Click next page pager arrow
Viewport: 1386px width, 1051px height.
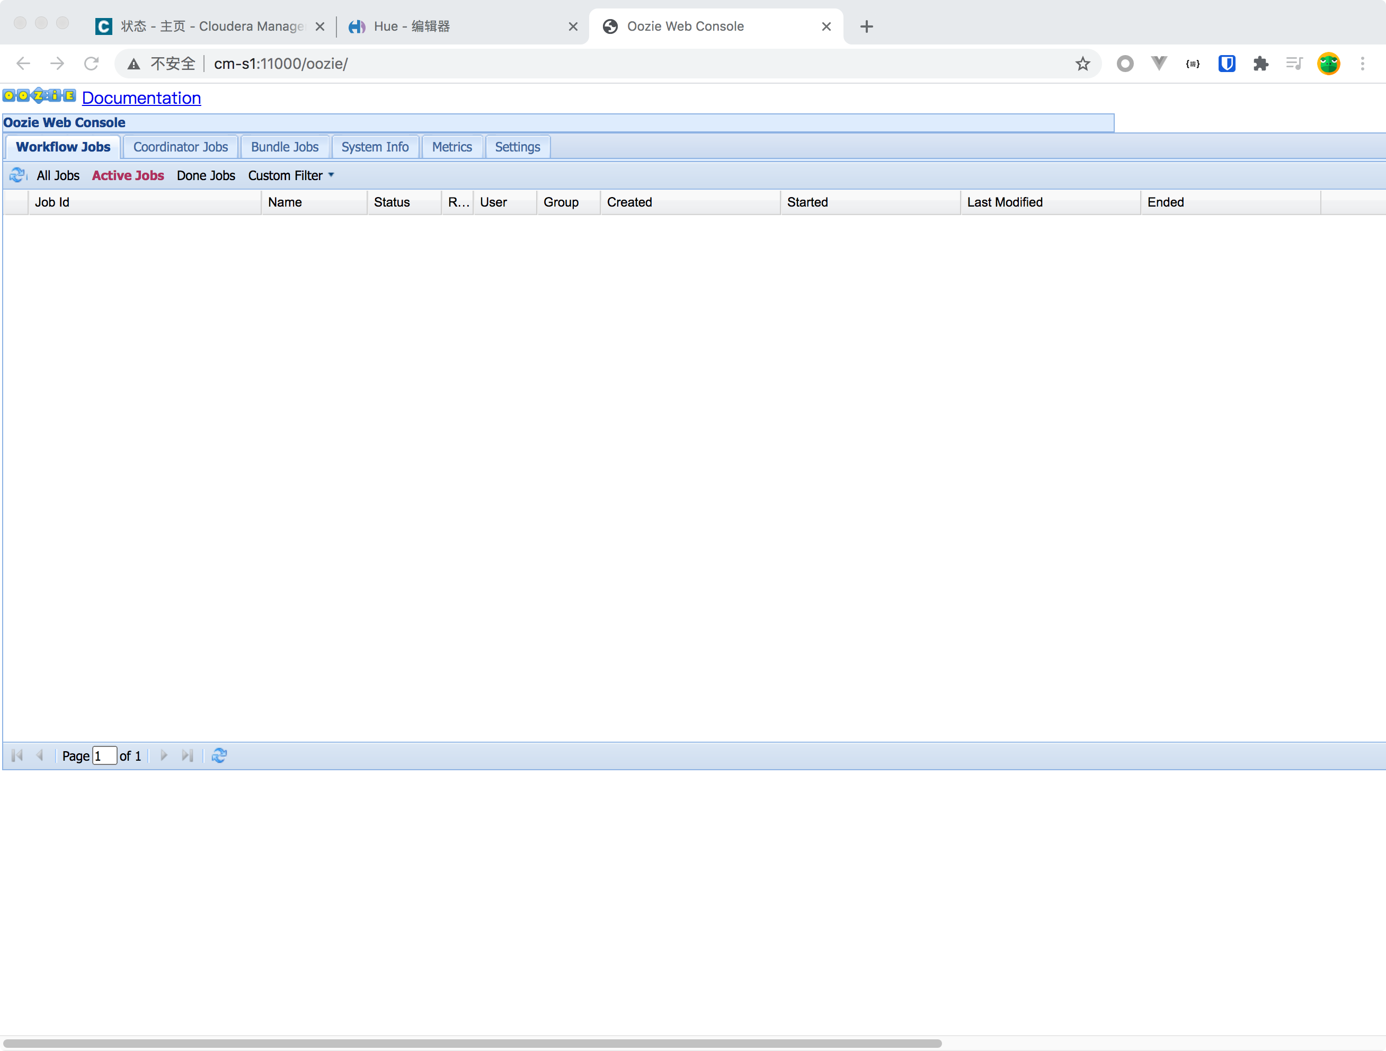tap(164, 755)
